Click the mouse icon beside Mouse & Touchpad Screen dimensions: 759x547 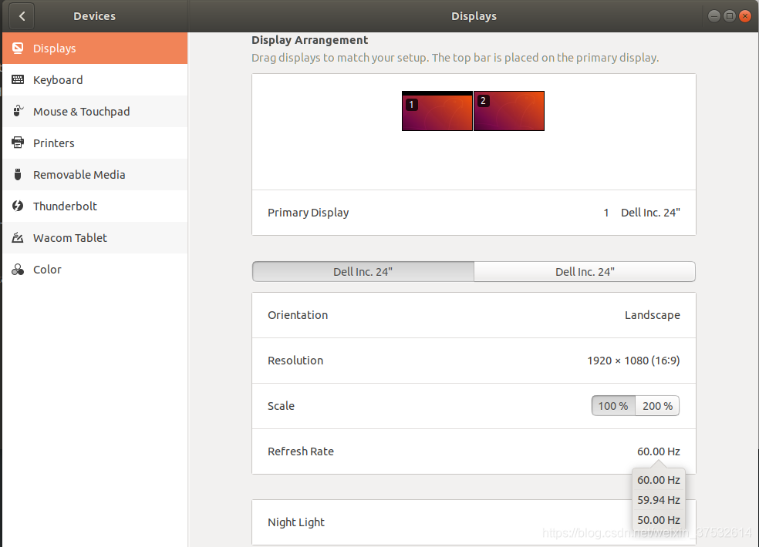pyautogui.click(x=18, y=111)
